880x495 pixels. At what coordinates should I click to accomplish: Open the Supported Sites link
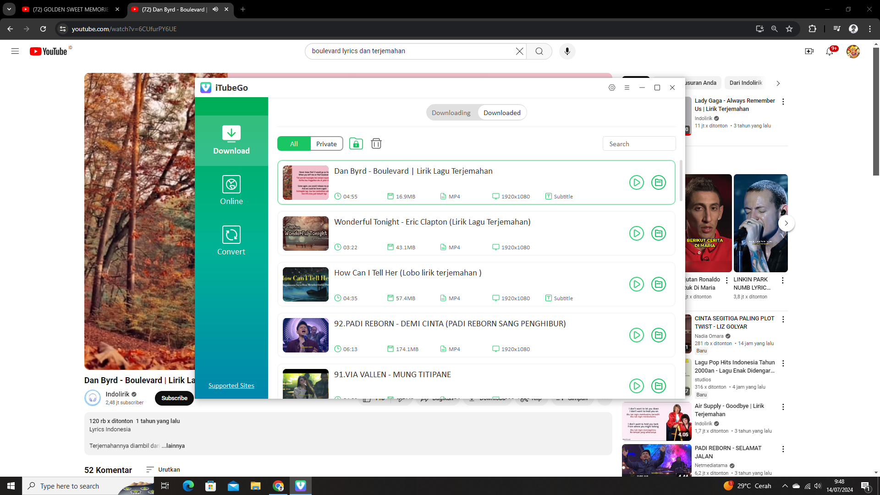point(231,385)
